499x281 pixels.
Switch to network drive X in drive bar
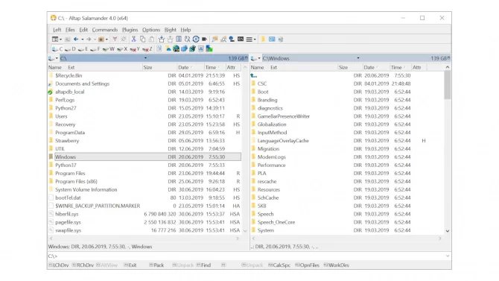pos(122,48)
